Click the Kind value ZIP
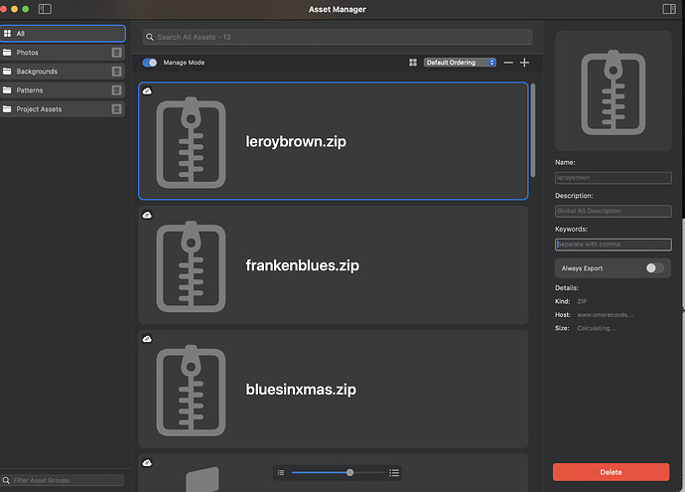Viewport: 685px width, 492px height. click(x=582, y=301)
